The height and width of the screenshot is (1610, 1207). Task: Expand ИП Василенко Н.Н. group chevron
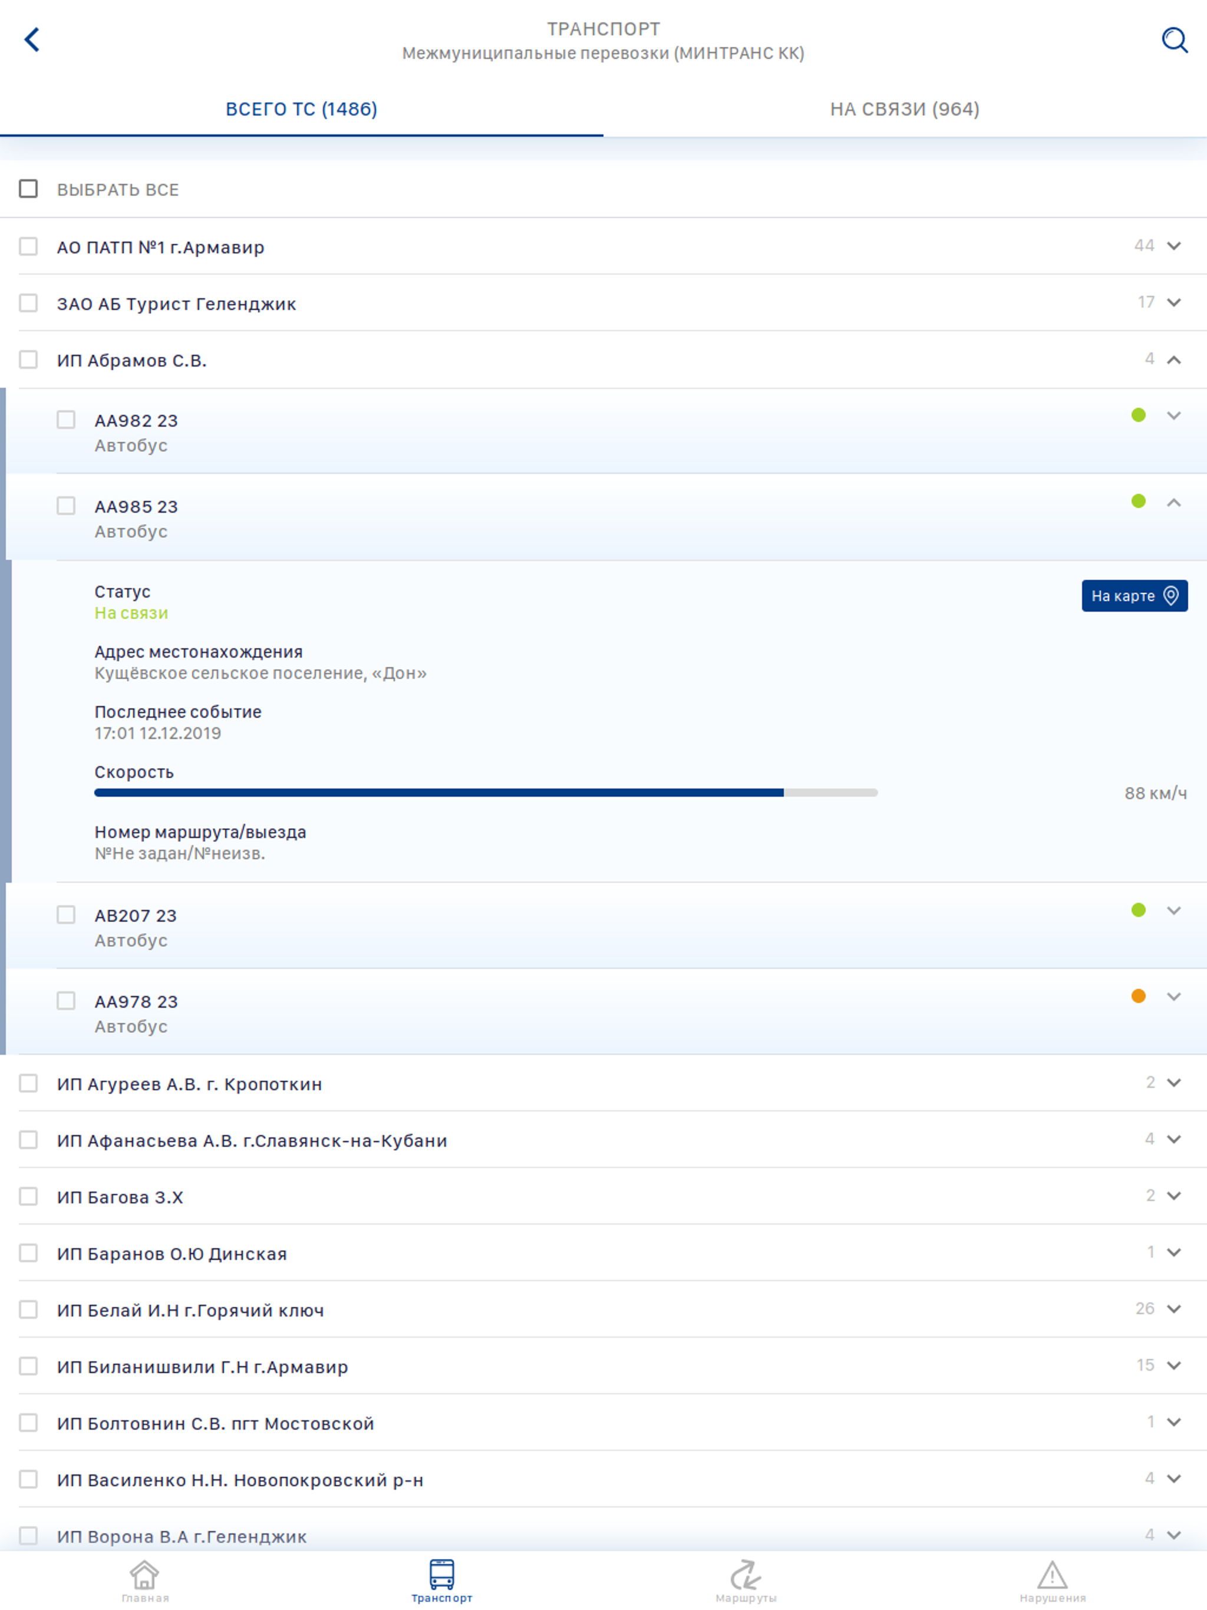pyautogui.click(x=1174, y=1479)
